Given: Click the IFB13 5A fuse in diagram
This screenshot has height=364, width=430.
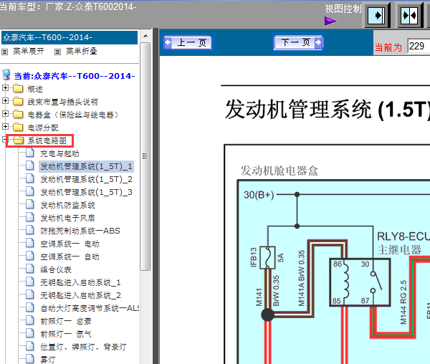Looking at the screenshot, I should (x=267, y=258).
